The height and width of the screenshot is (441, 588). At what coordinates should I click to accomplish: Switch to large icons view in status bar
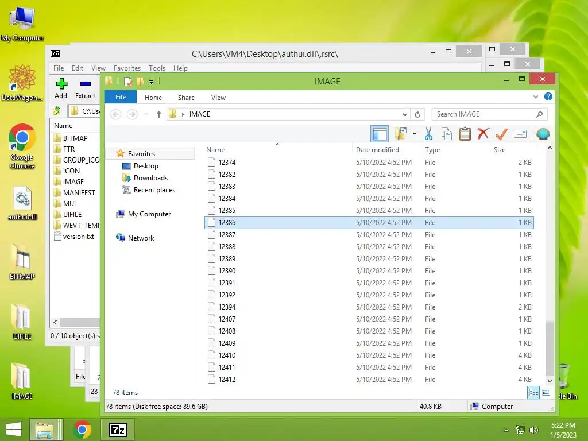coord(546,393)
